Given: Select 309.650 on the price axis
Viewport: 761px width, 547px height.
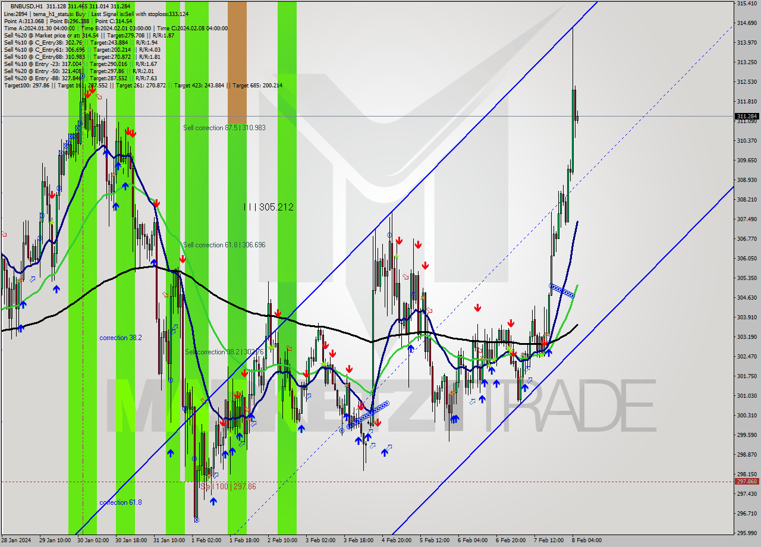Looking at the screenshot, I should 747,161.
